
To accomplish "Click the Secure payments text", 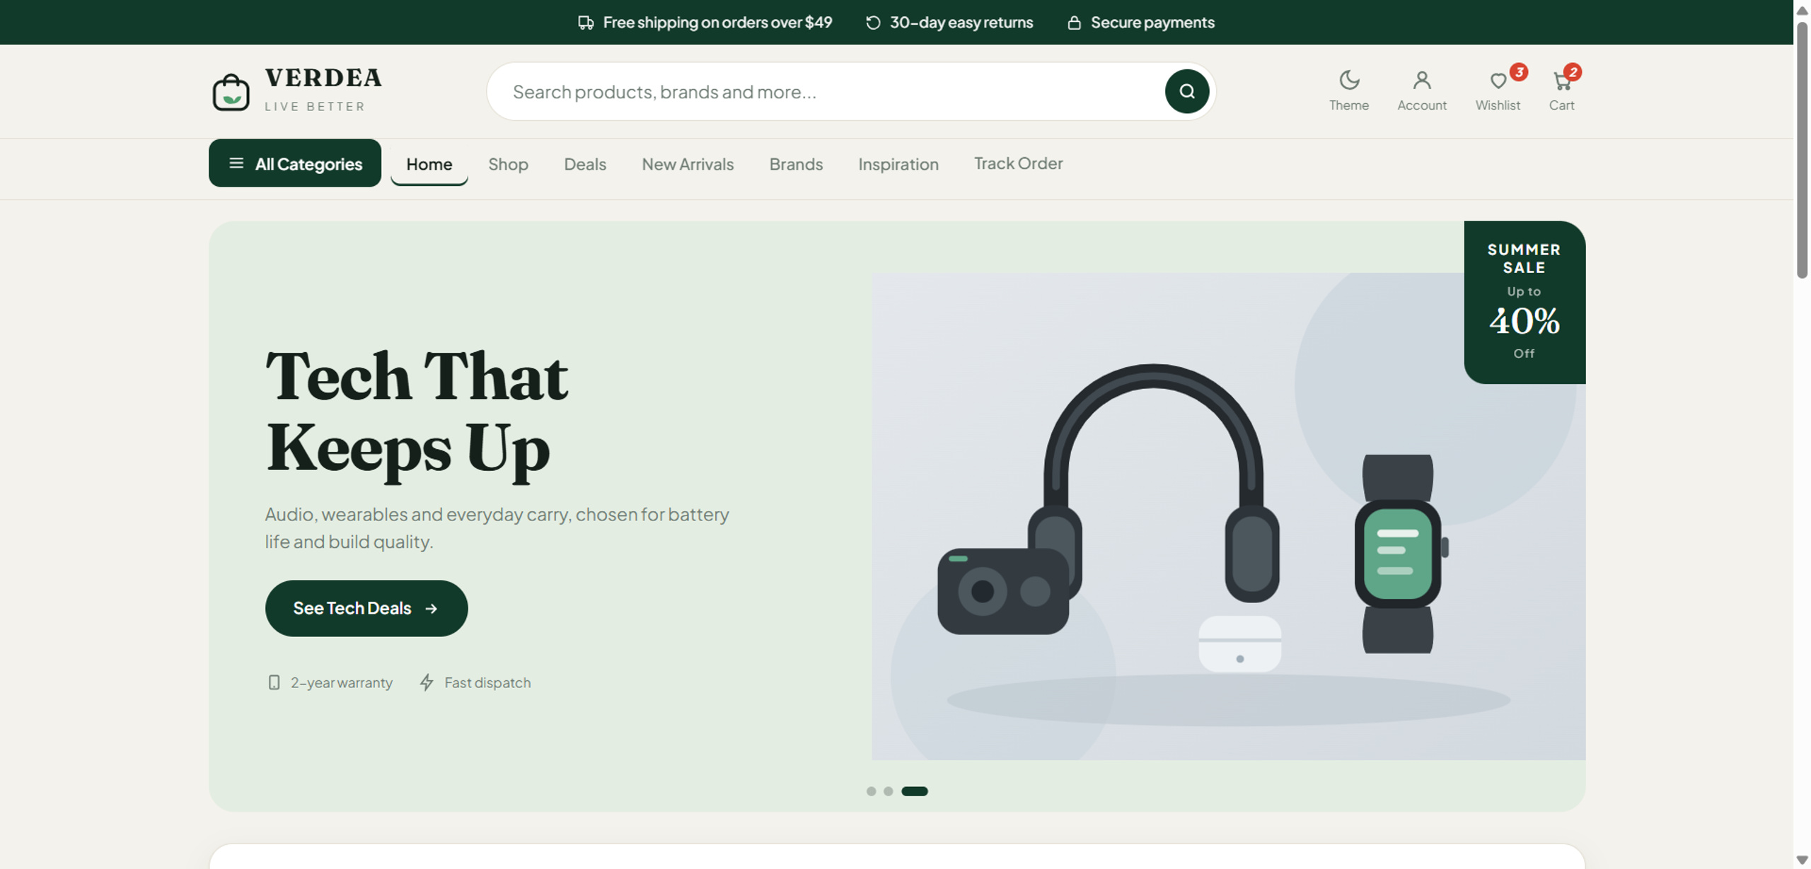I will click(x=1152, y=23).
